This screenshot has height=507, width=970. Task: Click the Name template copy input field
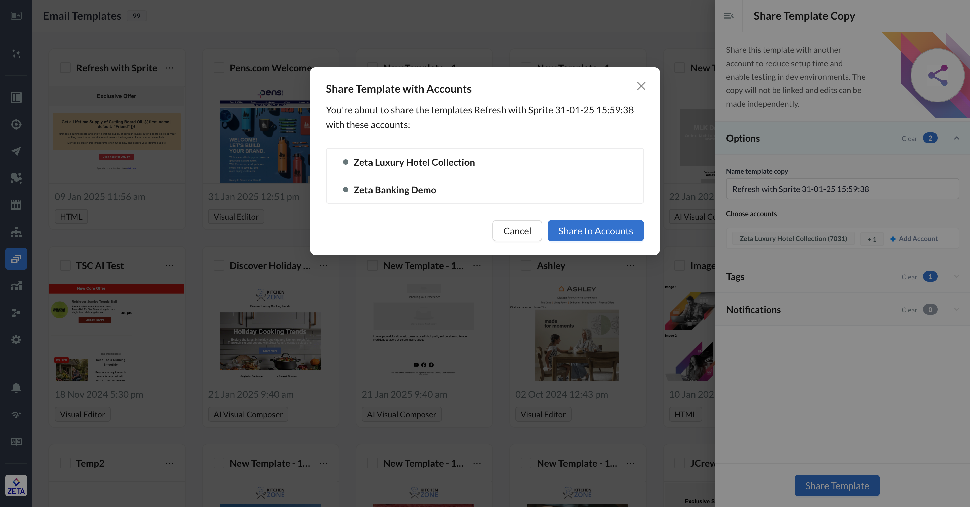click(842, 189)
